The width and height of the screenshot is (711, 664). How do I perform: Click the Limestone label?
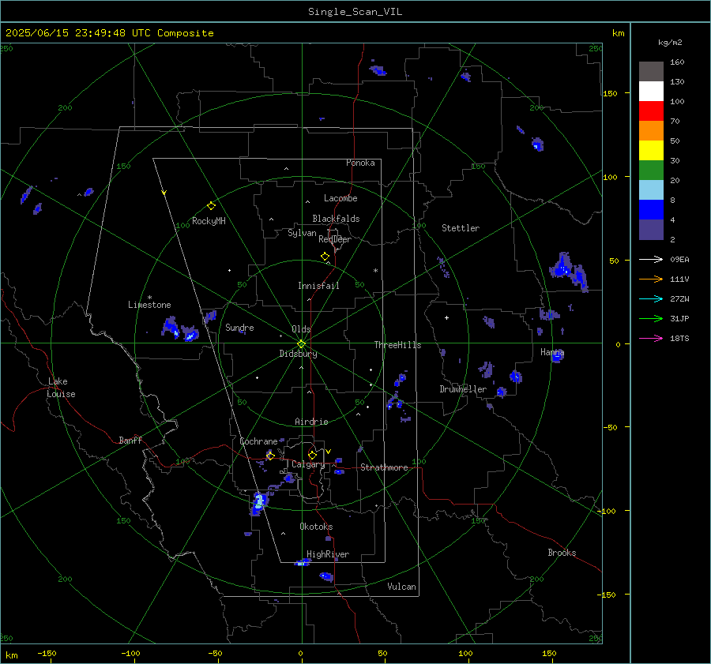click(149, 305)
